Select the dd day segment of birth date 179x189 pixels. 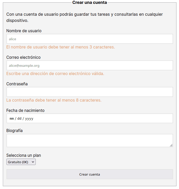tap(19, 119)
